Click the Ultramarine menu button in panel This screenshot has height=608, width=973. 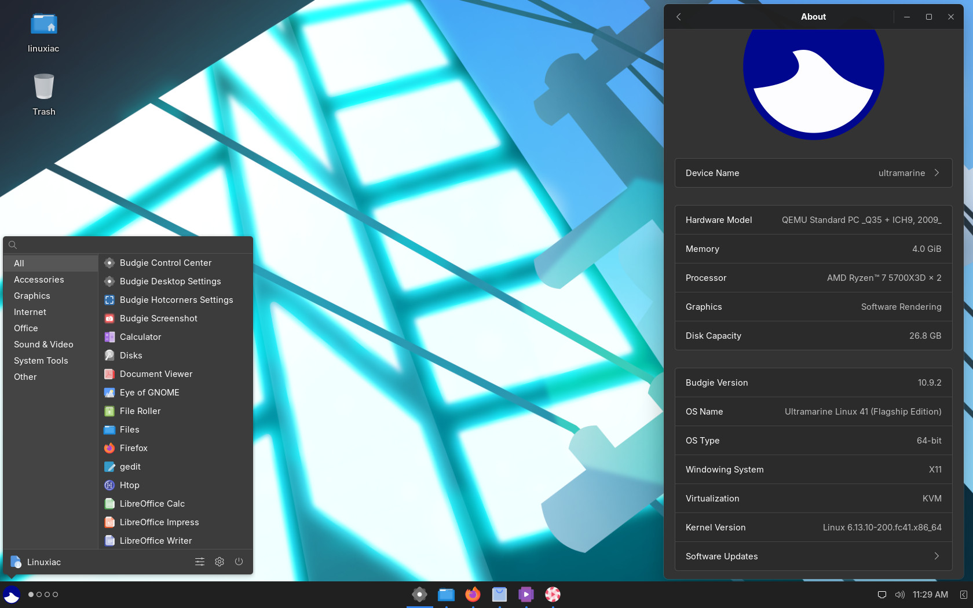[x=12, y=595]
